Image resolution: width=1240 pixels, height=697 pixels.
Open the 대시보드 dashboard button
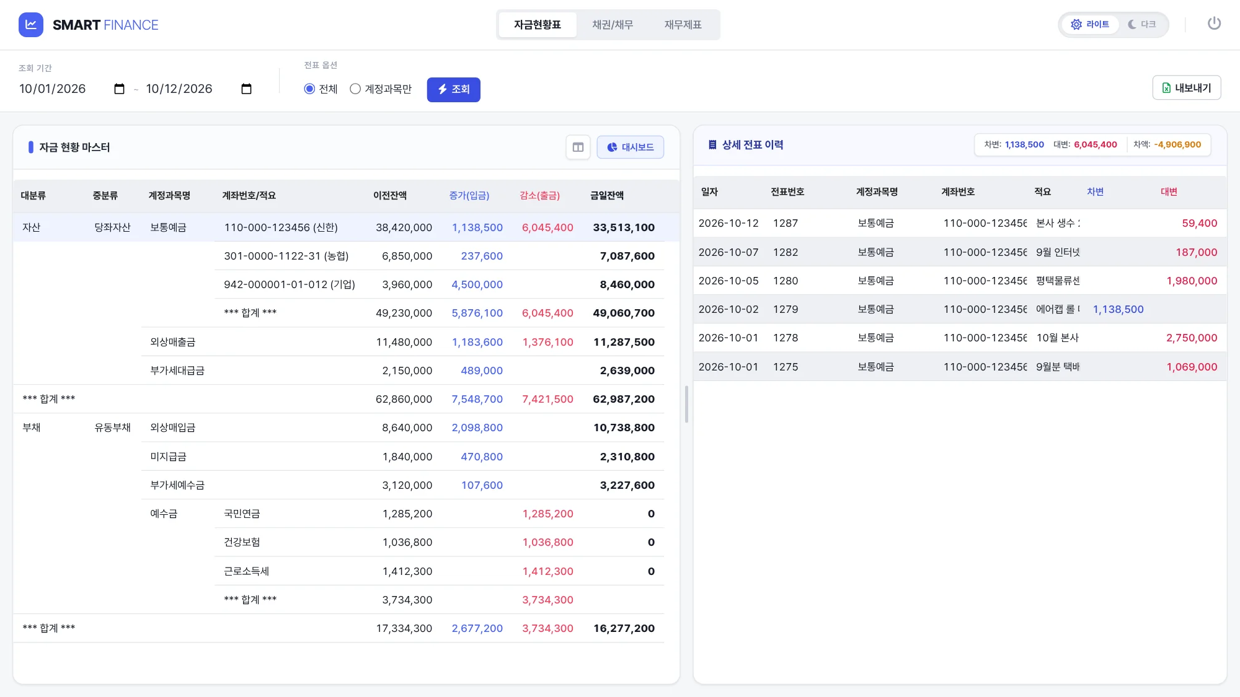pyautogui.click(x=630, y=147)
